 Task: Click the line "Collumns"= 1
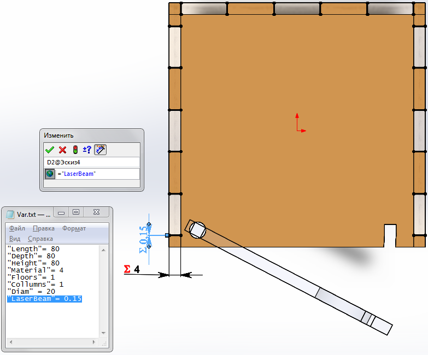[x=36, y=285]
